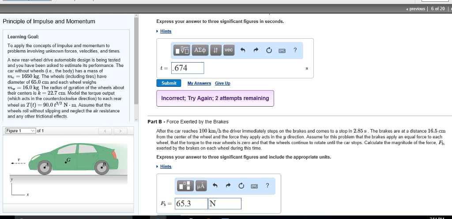The width and height of the screenshot is (452, 219).
Task: Redo edit in Part B toolbar
Action: [x=228, y=186]
